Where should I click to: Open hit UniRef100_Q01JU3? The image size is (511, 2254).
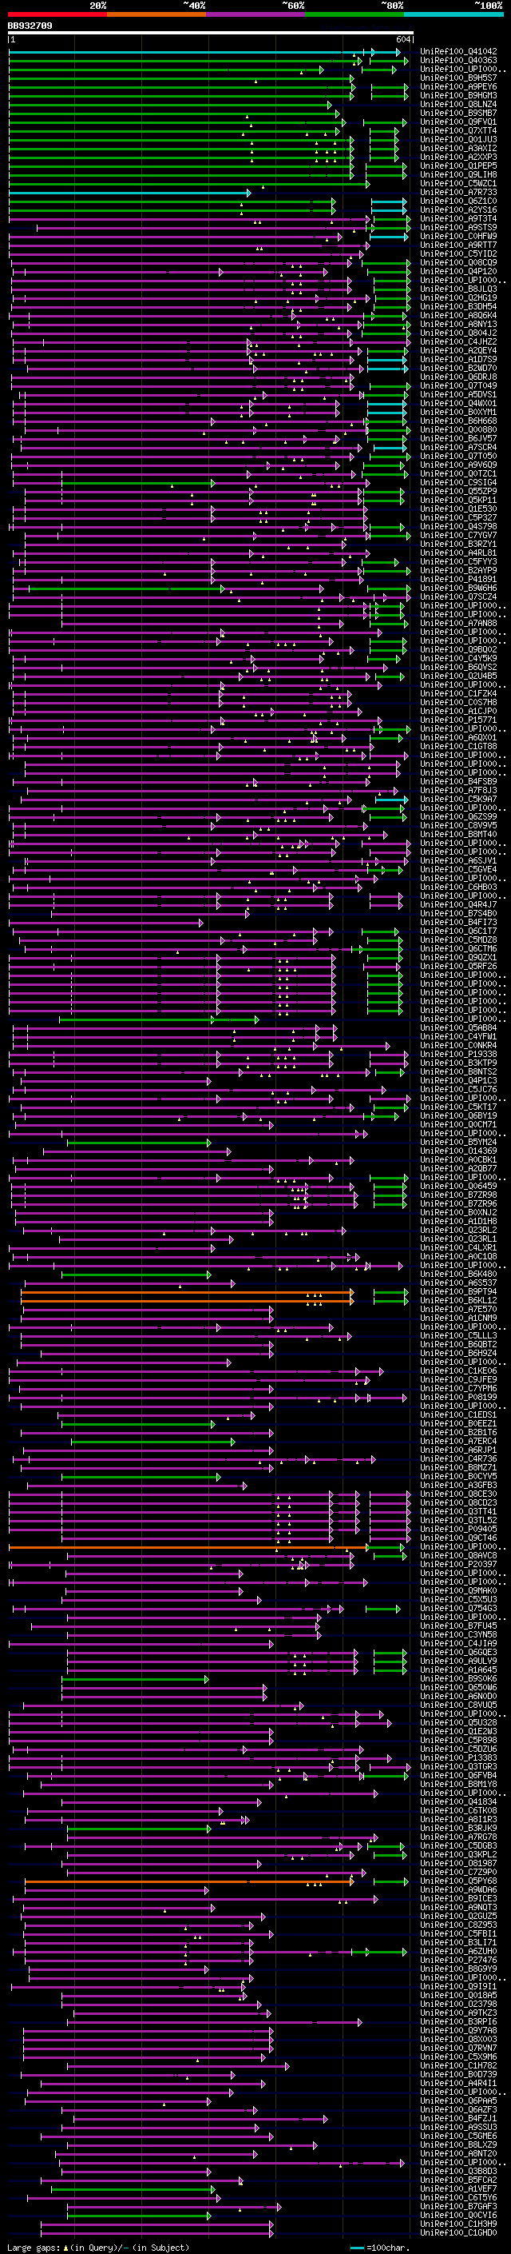point(458,139)
